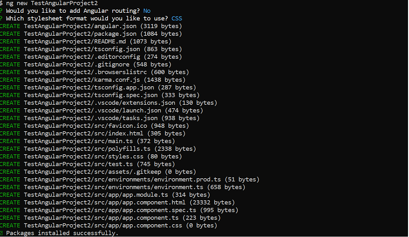Click the src/styles.css line
409x237 pixels.
pos(102,156)
